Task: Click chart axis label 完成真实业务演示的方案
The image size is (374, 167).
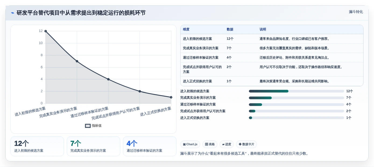Action: coord(58,112)
